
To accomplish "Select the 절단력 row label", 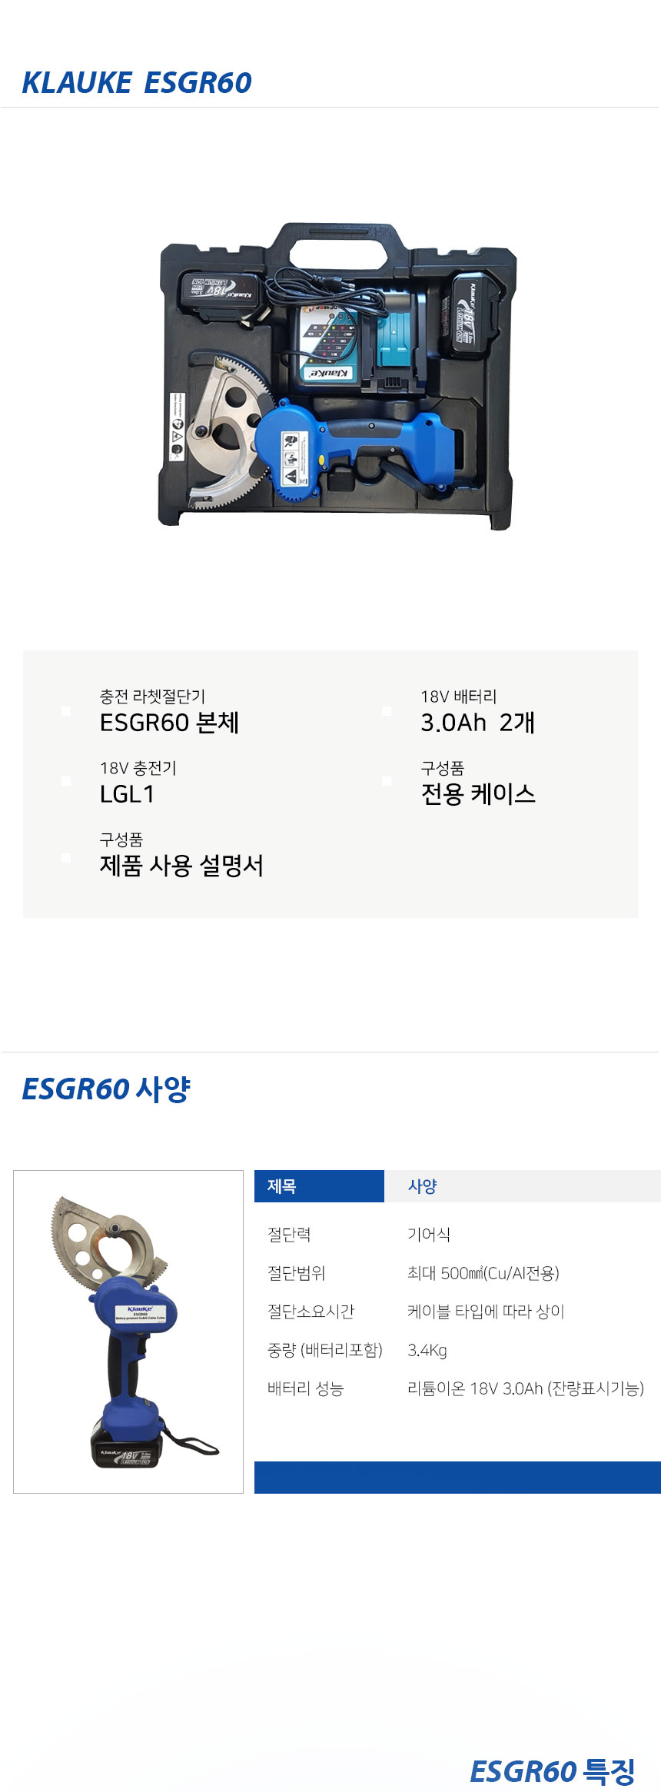I will [x=289, y=1235].
